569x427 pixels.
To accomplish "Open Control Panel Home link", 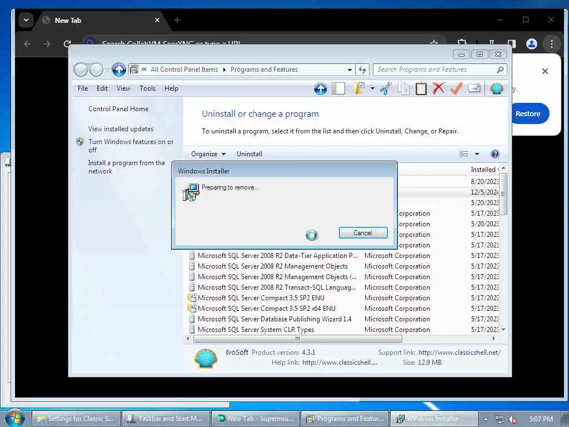I will pyautogui.click(x=118, y=109).
